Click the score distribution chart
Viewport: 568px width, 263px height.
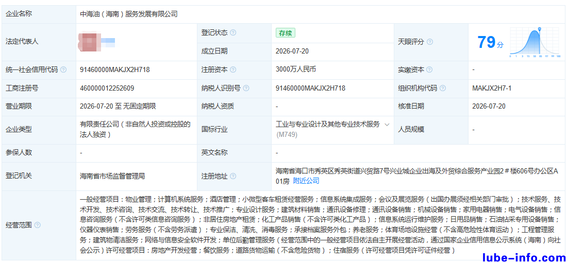pos(536,42)
